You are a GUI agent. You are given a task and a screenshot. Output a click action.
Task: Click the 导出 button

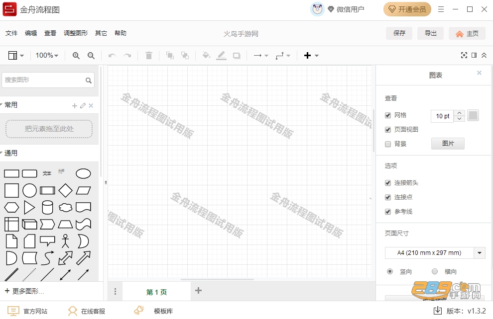click(x=430, y=33)
